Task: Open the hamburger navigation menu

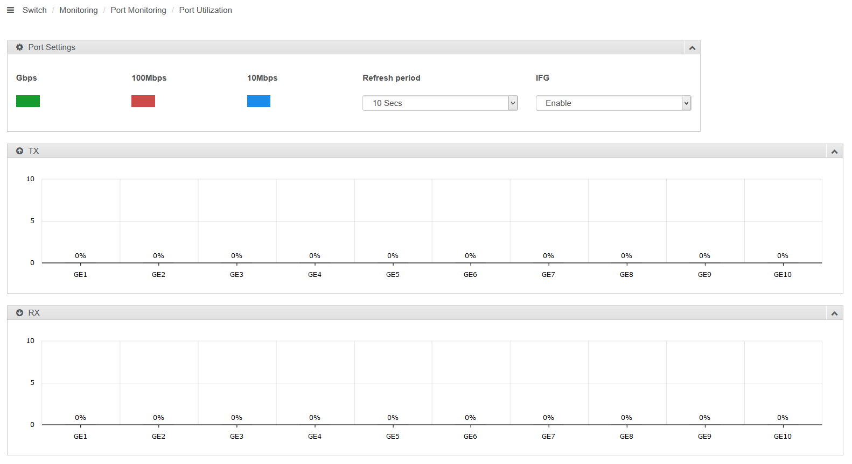Action: [x=10, y=10]
